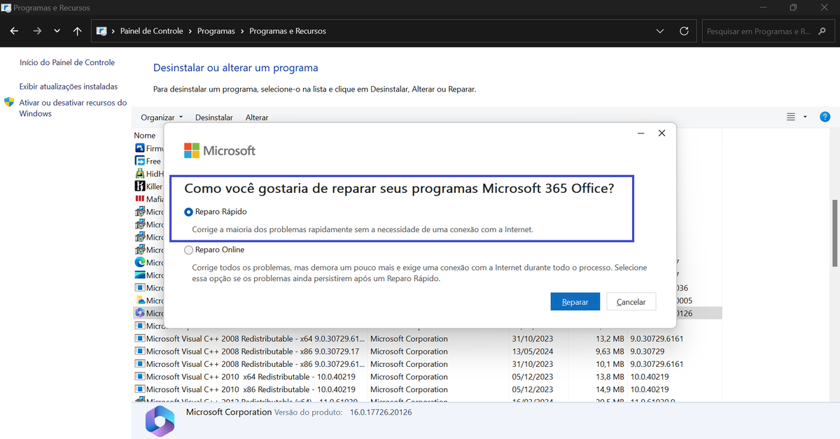
Task: Click Microsoft Visual C++ 2010 x86 Redistributable name
Action: 251,389
